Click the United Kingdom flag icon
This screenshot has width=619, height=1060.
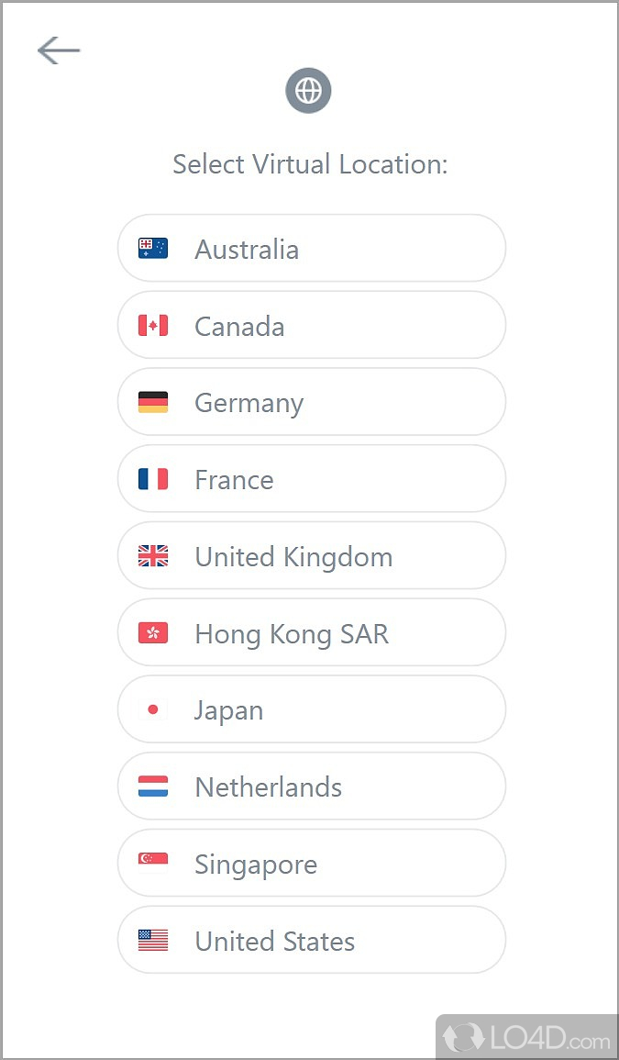(153, 556)
